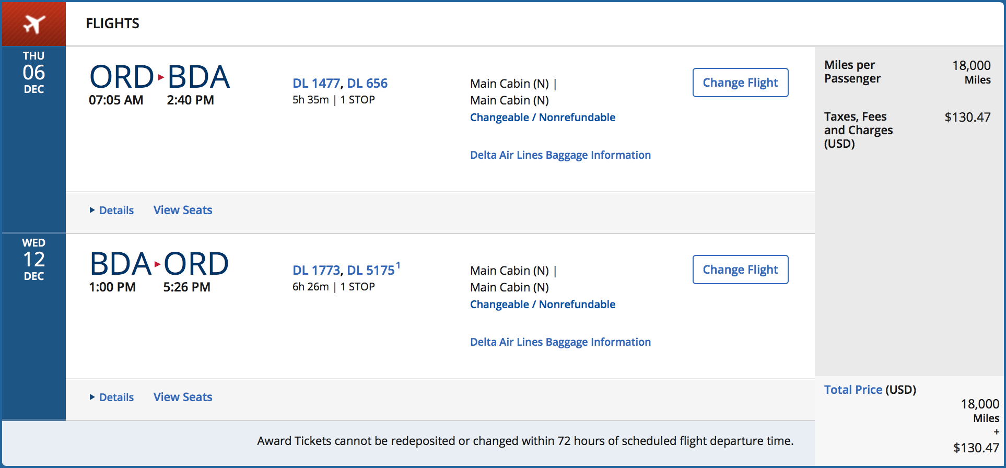View Seats for the outbound ORD-BDA flight
Image resolution: width=1006 pixels, height=468 pixels.
pyautogui.click(x=183, y=210)
